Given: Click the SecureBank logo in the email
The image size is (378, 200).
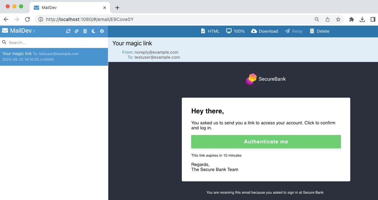Looking at the screenshot, I should pos(265,79).
